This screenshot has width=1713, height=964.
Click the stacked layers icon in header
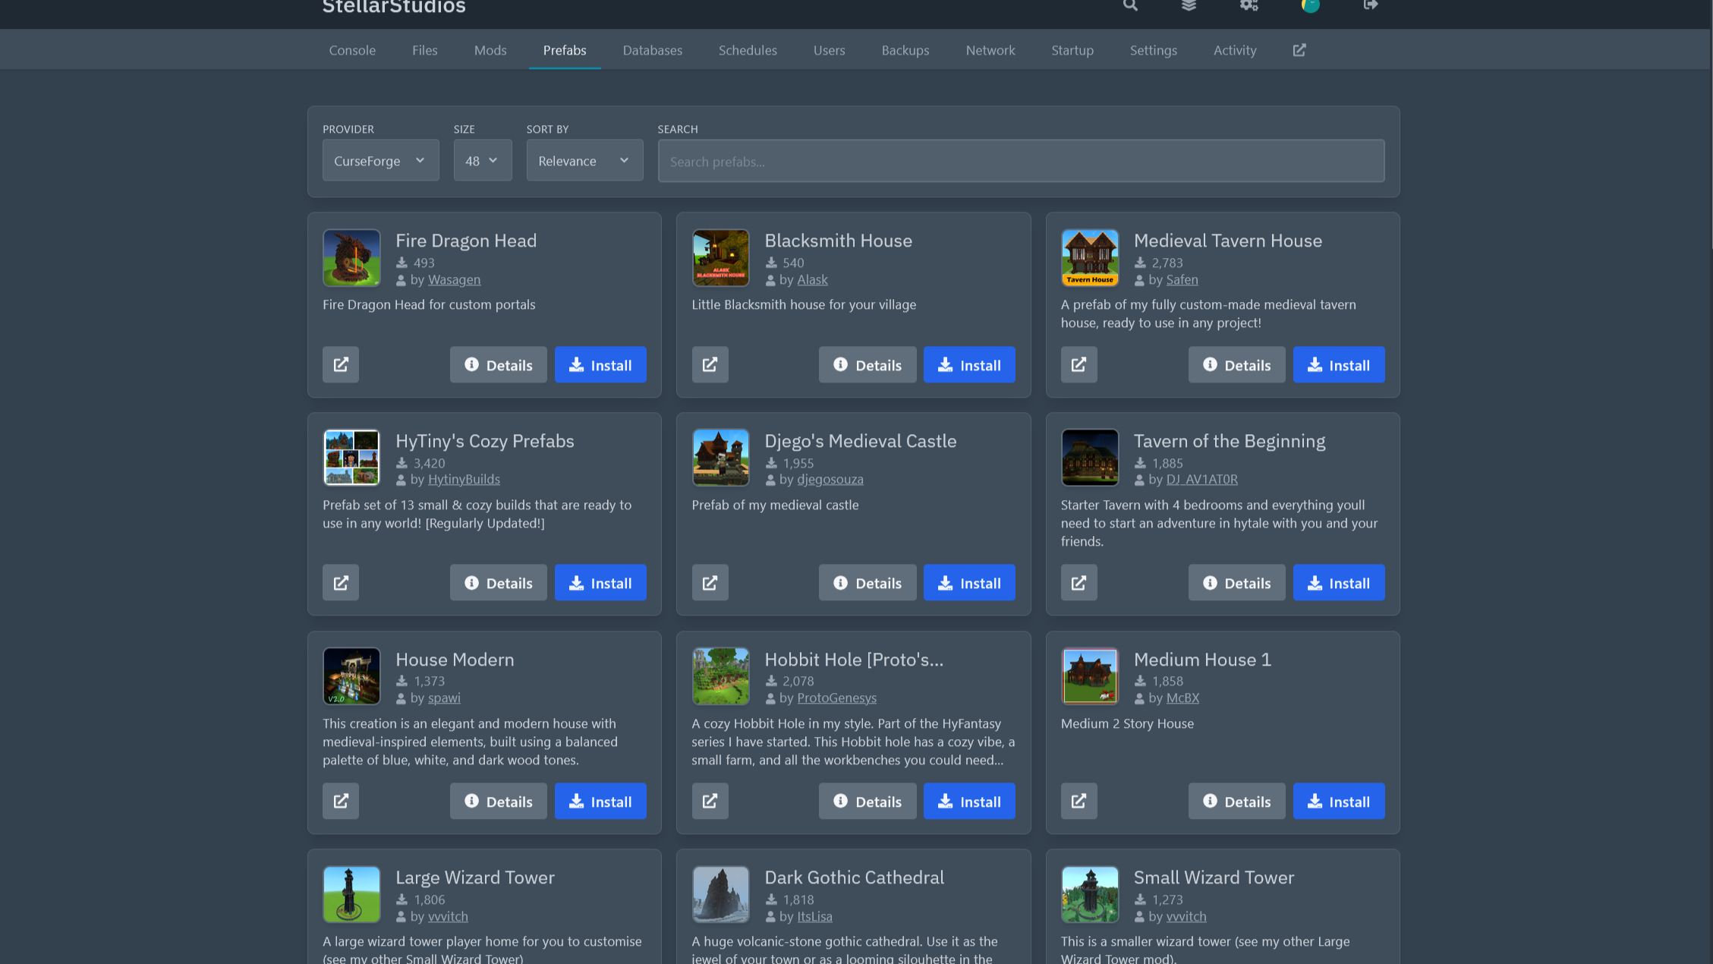(x=1189, y=5)
